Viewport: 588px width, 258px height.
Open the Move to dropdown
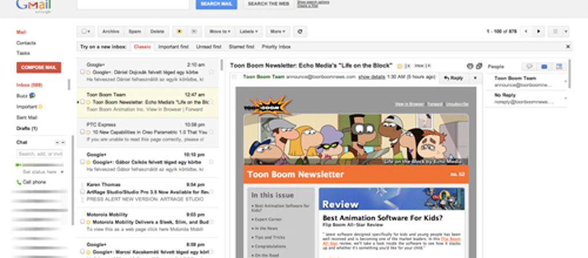(x=220, y=32)
